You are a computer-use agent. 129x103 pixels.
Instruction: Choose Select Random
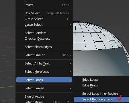[44, 33]
